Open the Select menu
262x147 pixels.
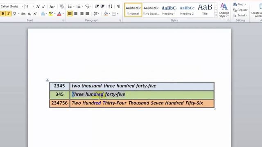(240, 16)
